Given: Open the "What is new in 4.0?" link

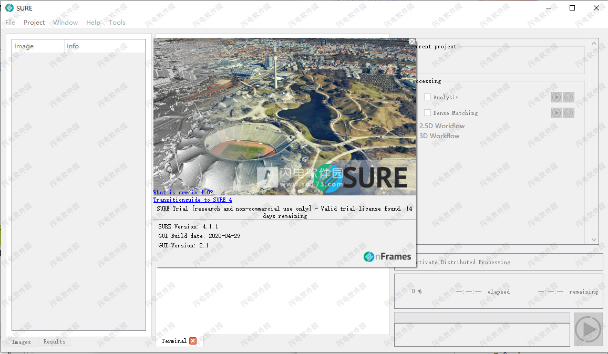Looking at the screenshot, I should (183, 192).
